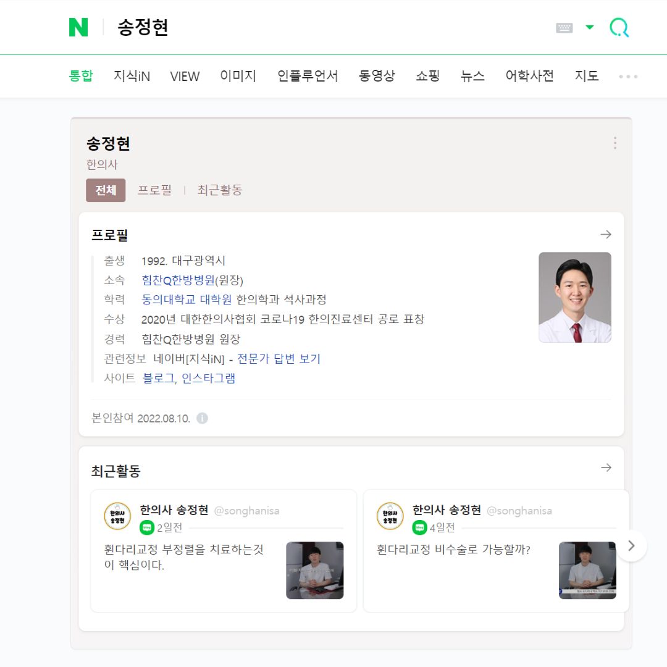Click thumbnail of the 4일전 post
The height and width of the screenshot is (667, 667).
(x=587, y=570)
